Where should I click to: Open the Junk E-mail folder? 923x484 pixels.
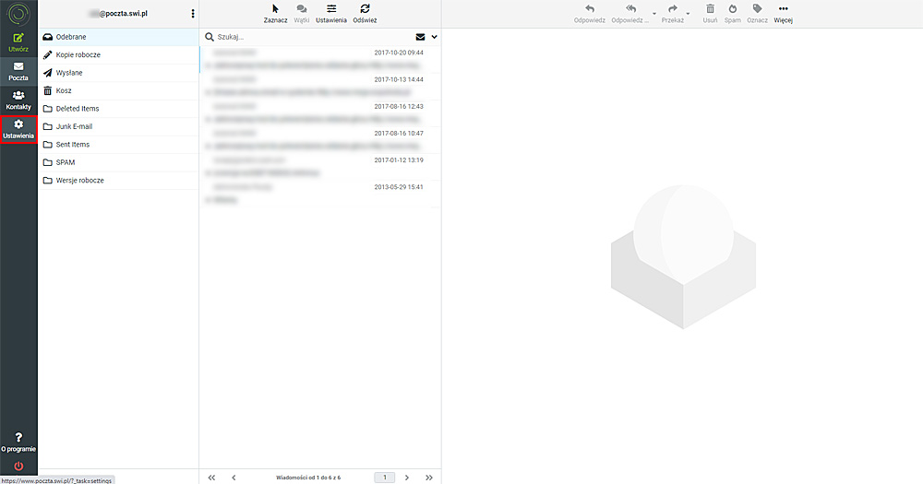click(x=74, y=126)
